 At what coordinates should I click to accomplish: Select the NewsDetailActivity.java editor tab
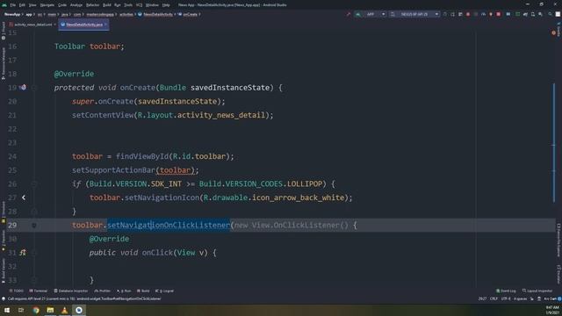pyautogui.click(x=83, y=25)
